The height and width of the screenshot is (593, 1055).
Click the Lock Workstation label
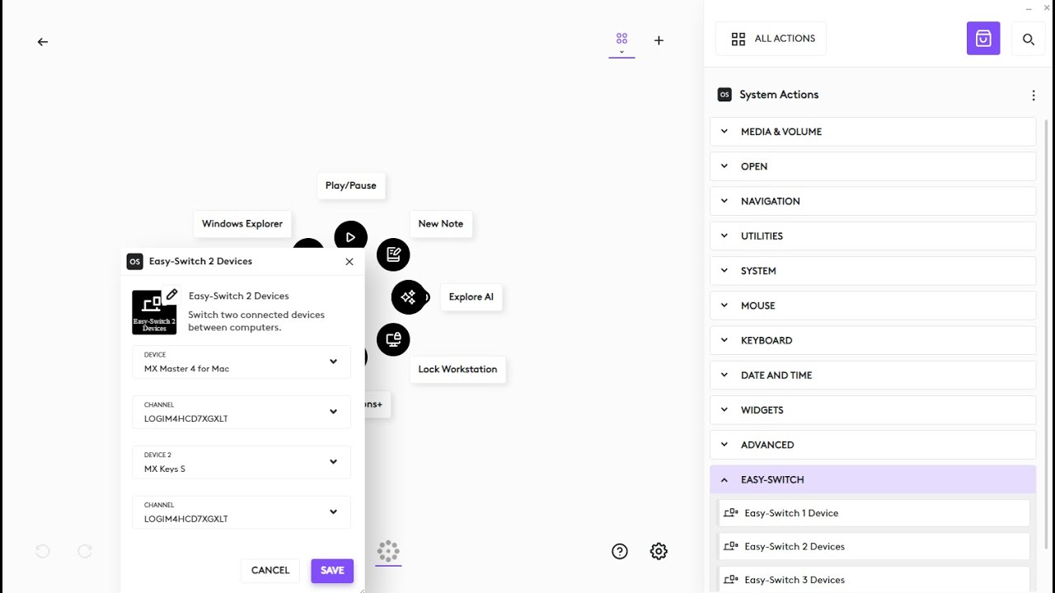click(x=457, y=369)
